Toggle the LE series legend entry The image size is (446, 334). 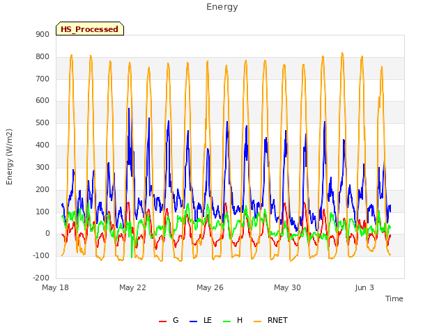201,320
